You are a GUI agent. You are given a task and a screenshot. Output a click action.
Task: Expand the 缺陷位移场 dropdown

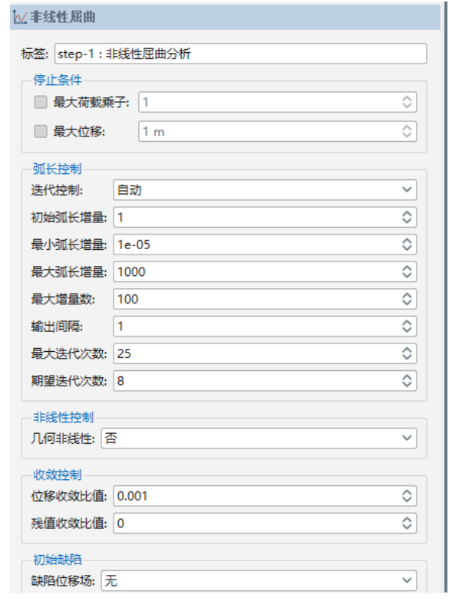click(259, 581)
